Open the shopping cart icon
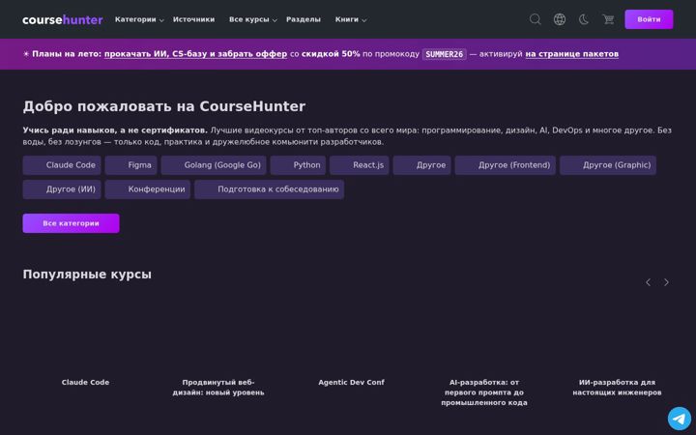The image size is (696, 435). (608, 19)
